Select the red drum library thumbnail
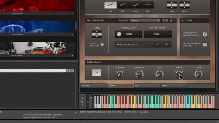 click(x=37, y=6)
